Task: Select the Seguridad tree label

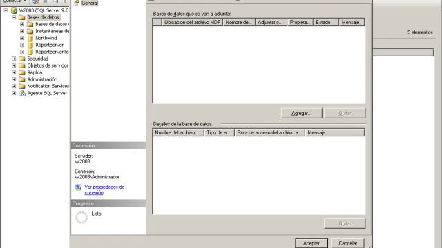Action: [x=38, y=59]
